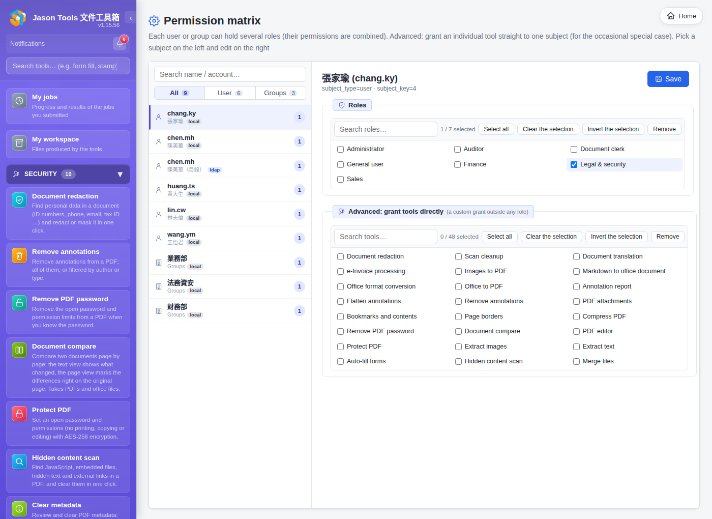Click the group icon beside 財務部
712x519 pixels.
[159, 311]
